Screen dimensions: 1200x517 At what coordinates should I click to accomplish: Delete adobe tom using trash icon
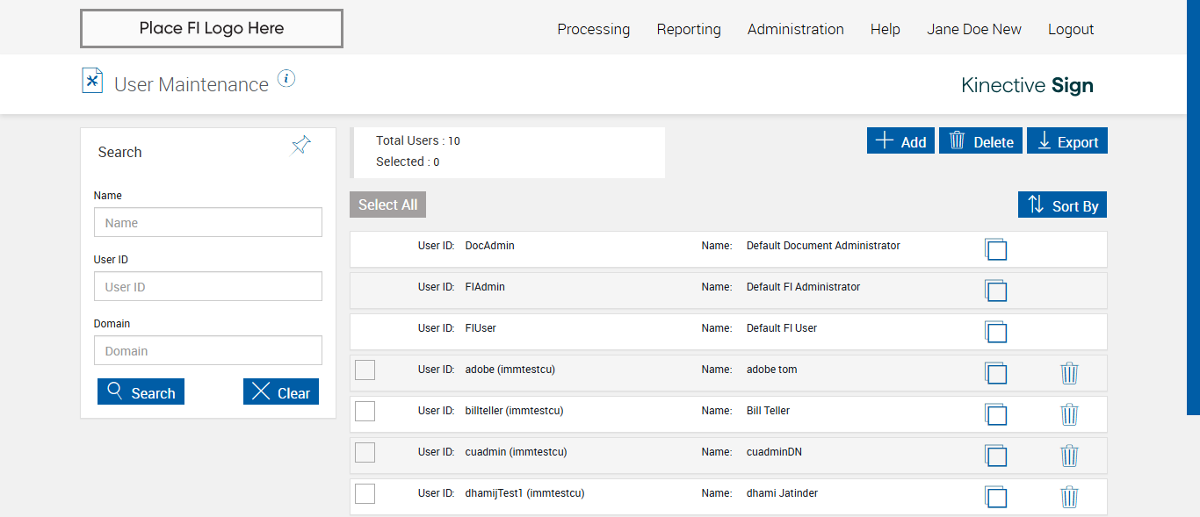click(1069, 373)
